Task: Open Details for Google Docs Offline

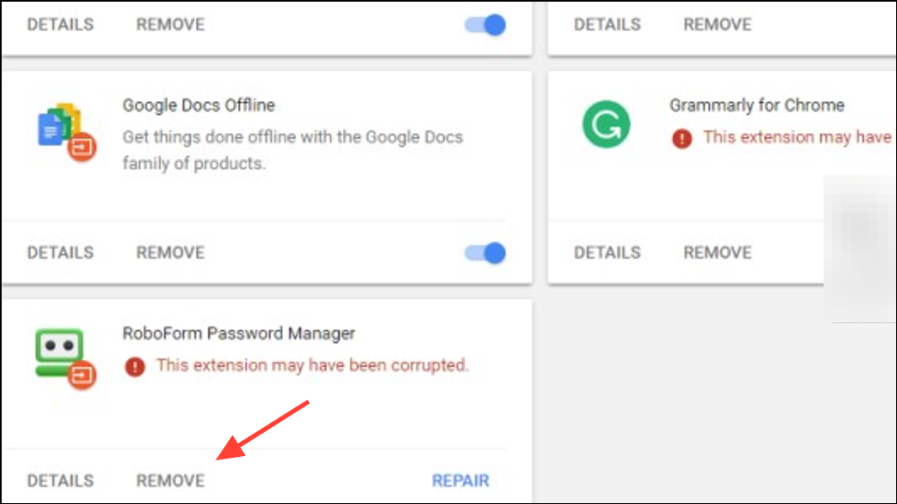Action: pyautogui.click(x=60, y=253)
